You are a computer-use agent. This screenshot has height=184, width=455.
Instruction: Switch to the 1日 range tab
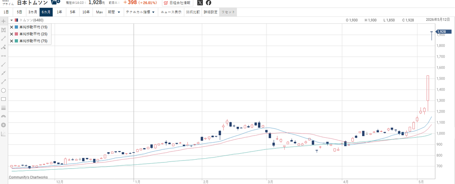[x=6, y=12]
